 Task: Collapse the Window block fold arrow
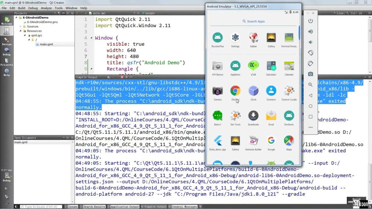(x=92, y=38)
